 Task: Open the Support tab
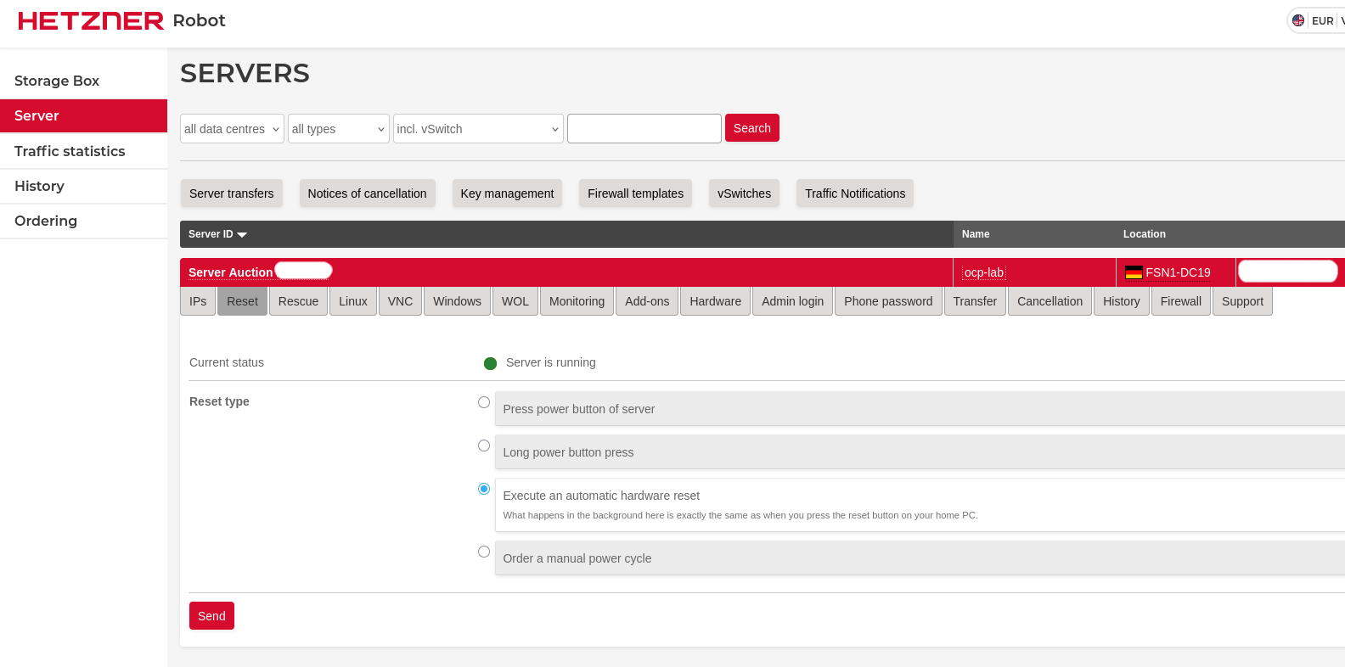[x=1242, y=301]
